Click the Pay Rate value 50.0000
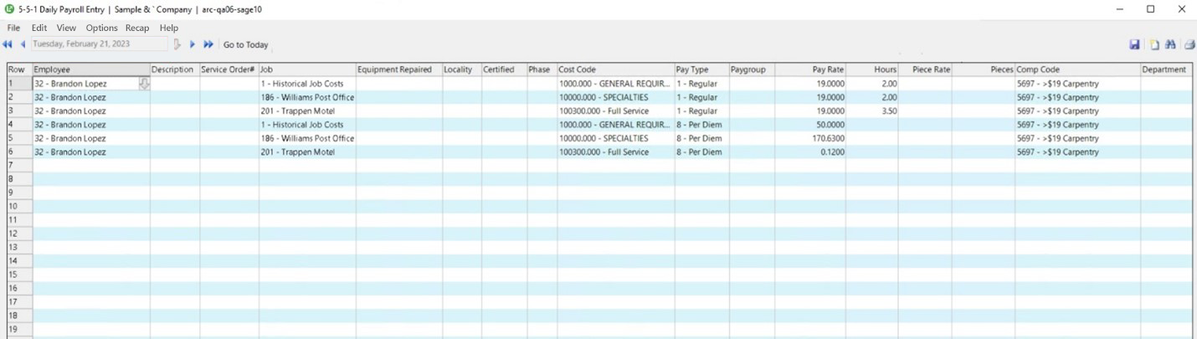1197x339 pixels. tap(810, 125)
